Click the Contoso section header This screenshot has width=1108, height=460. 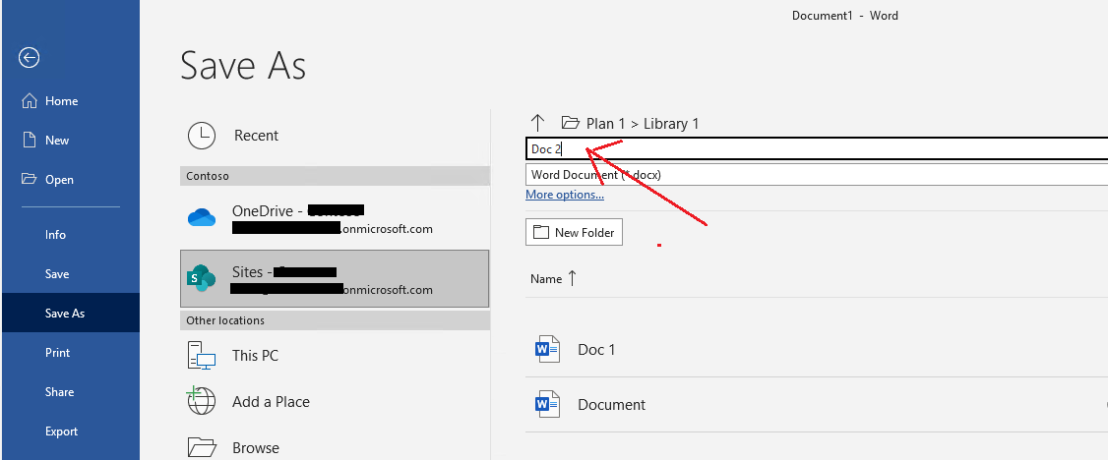click(335, 176)
